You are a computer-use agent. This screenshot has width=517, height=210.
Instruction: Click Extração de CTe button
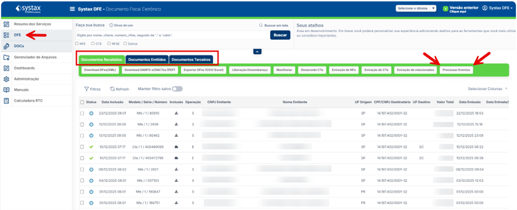(x=376, y=70)
